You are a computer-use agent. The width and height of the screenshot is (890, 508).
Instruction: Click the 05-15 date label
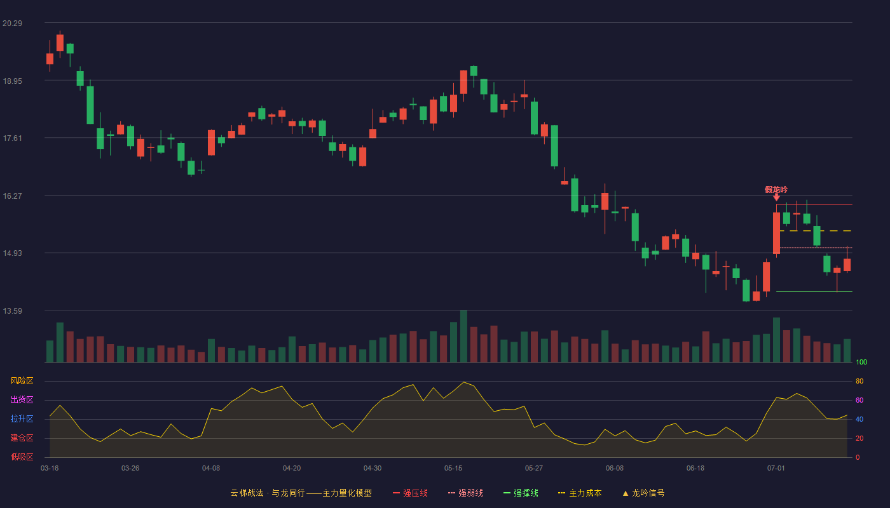(x=453, y=468)
